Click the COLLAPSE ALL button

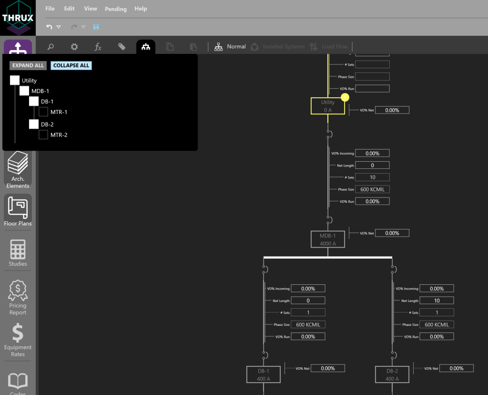71,65
